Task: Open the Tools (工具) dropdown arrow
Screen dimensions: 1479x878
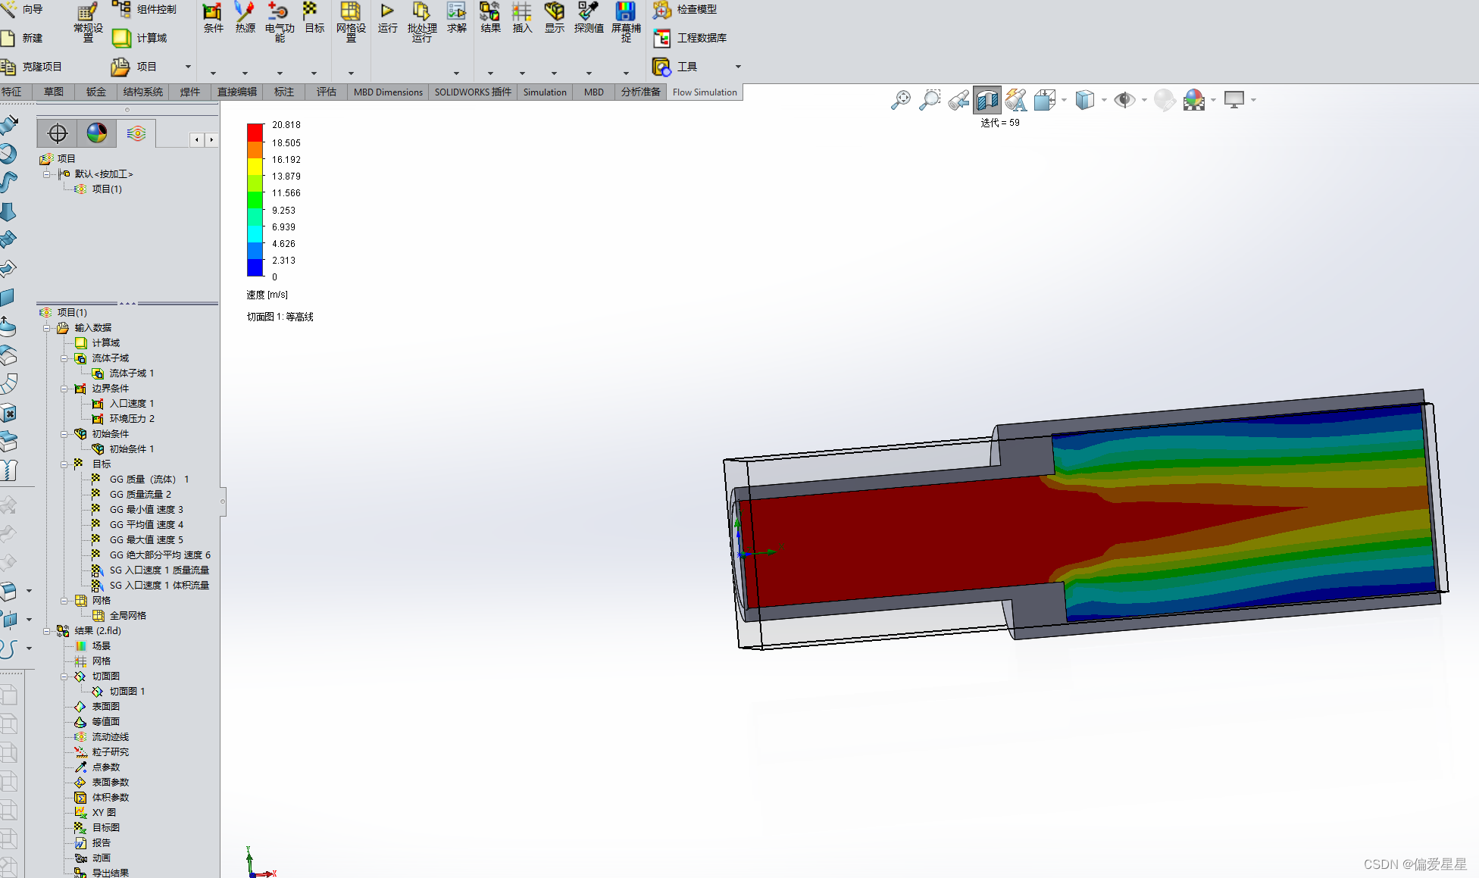Action: pos(738,67)
